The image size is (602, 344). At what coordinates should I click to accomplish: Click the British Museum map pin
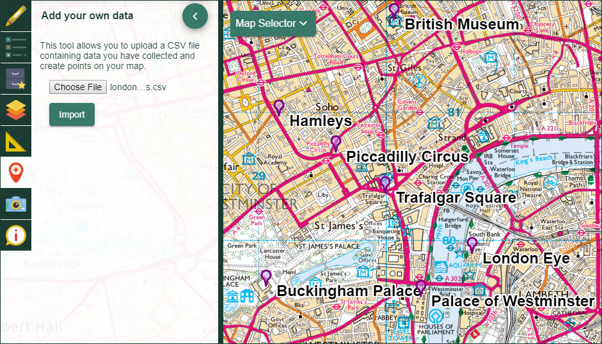[x=393, y=11]
